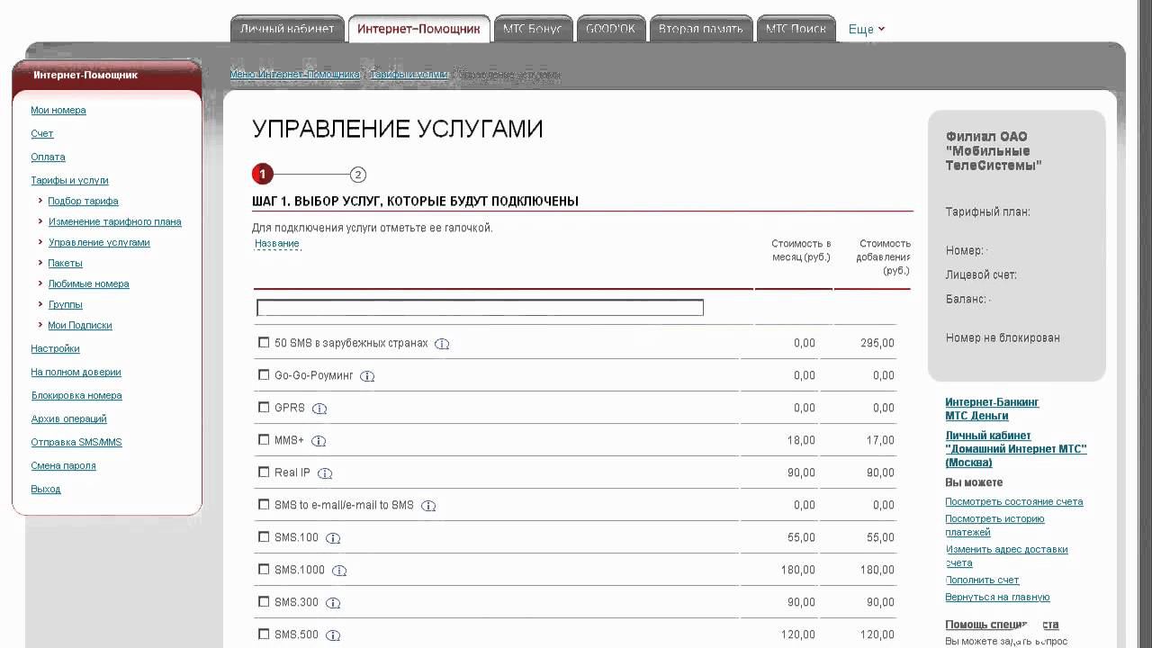Open info icon next to SMS.300

[333, 603]
